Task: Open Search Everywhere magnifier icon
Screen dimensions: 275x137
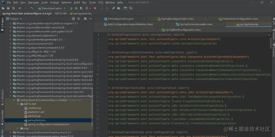Action: click(131, 8)
